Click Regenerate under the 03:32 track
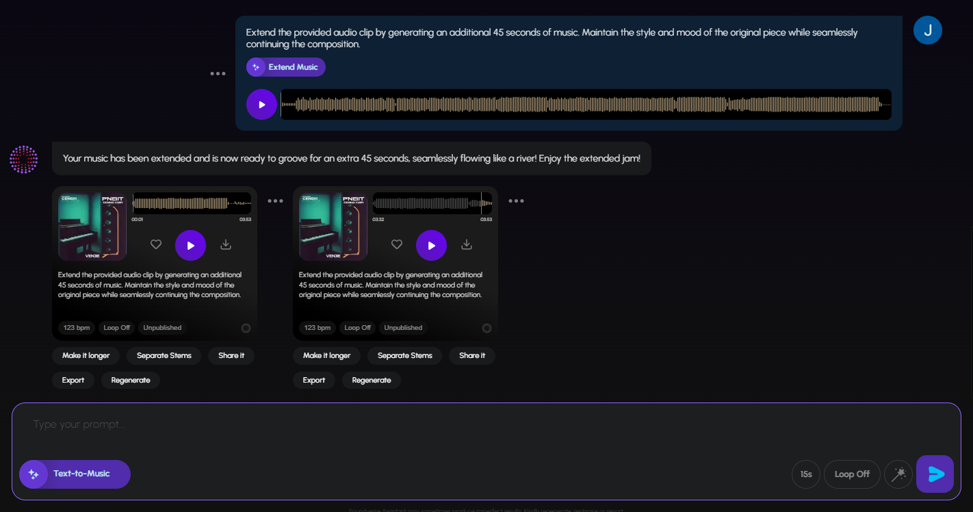 372,381
